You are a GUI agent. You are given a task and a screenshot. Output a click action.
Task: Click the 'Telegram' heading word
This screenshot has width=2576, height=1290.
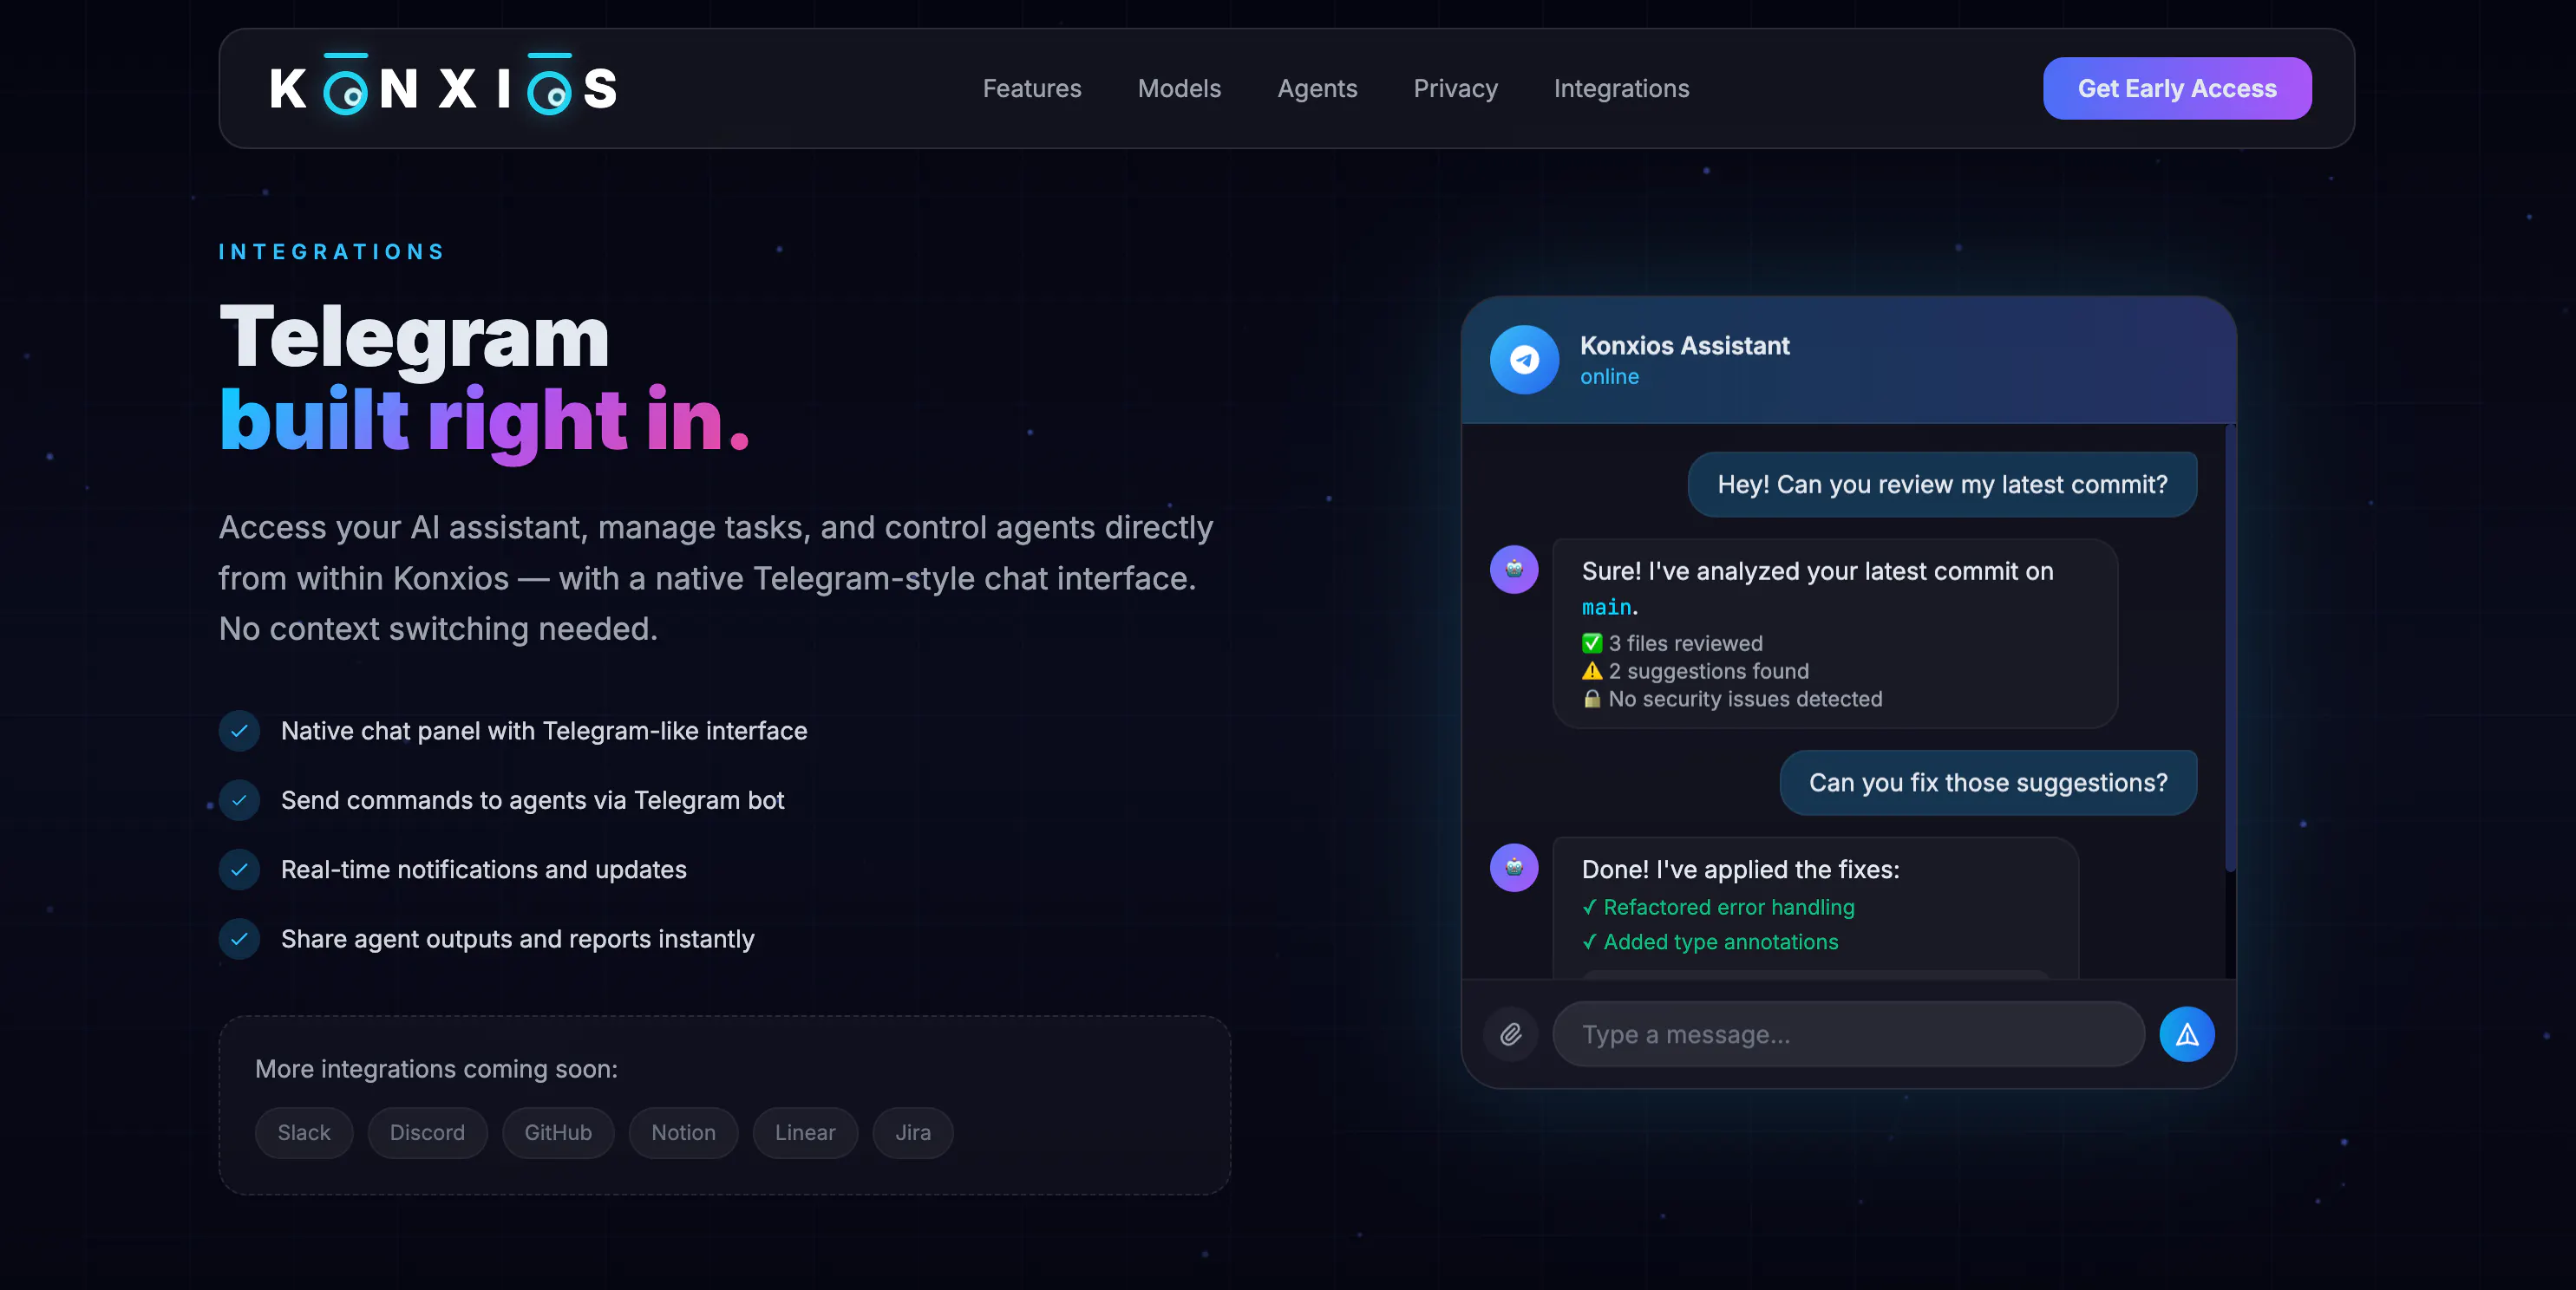click(414, 338)
